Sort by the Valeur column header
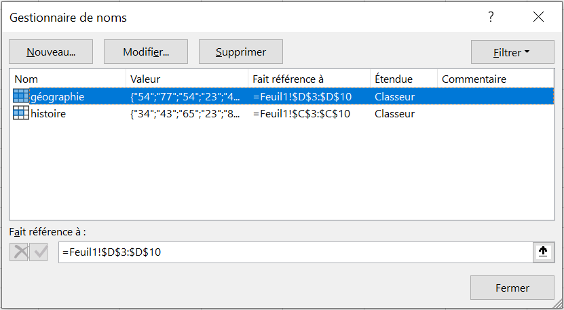Viewport: 564px width, 310px height. pyautogui.click(x=187, y=79)
